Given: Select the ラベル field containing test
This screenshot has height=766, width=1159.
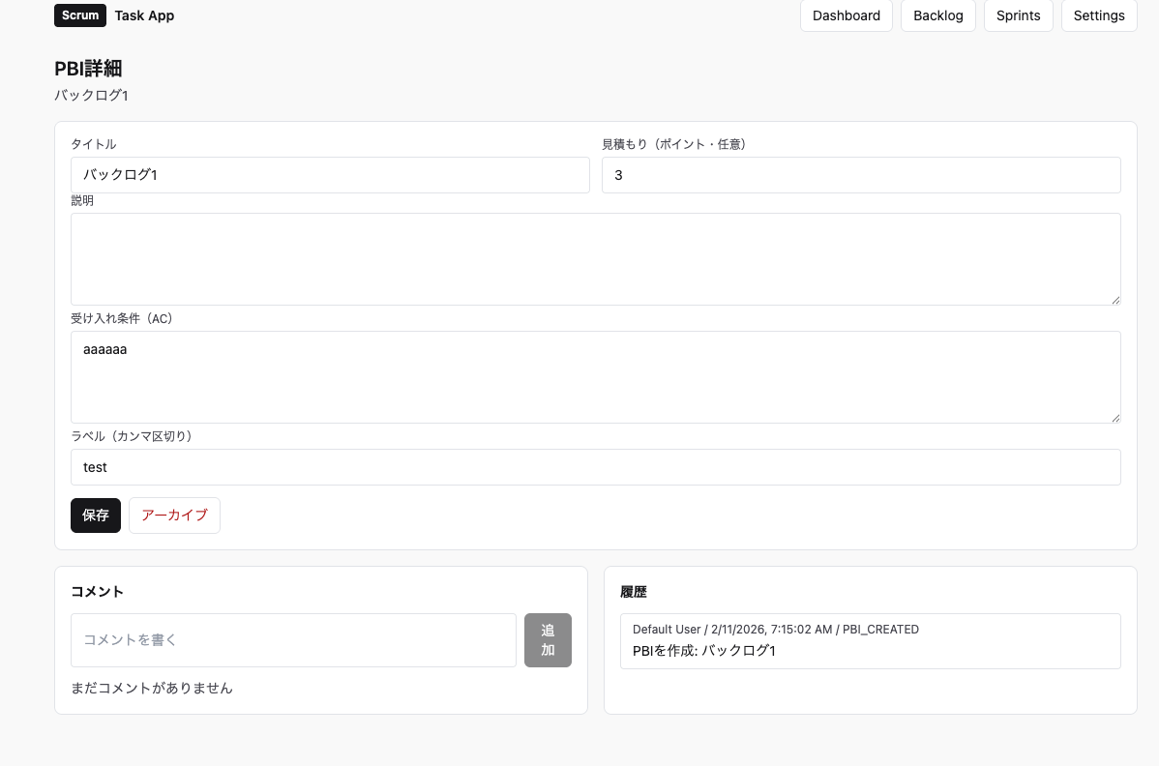Looking at the screenshot, I should [595, 467].
